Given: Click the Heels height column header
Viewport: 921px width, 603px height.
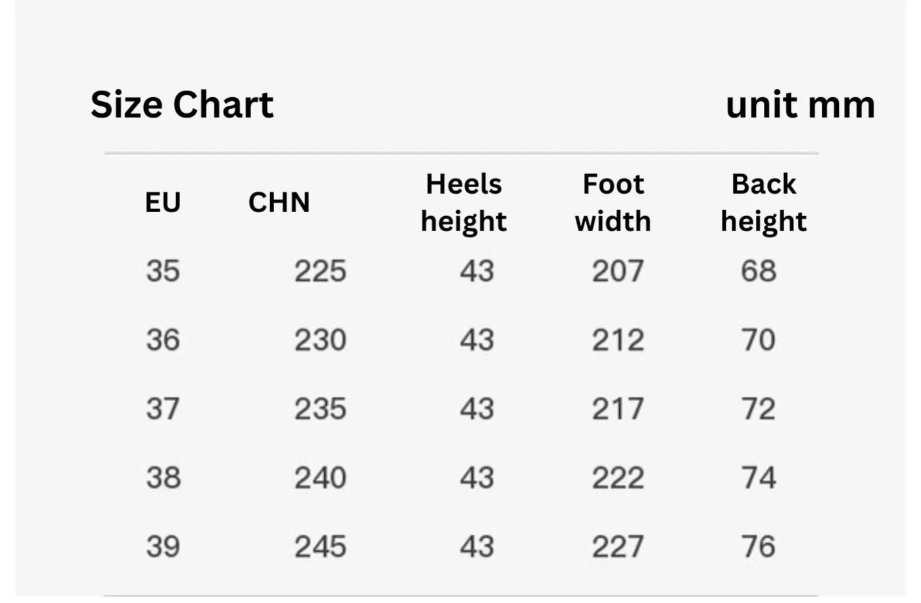Looking at the screenshot, I should coord(463,203).
